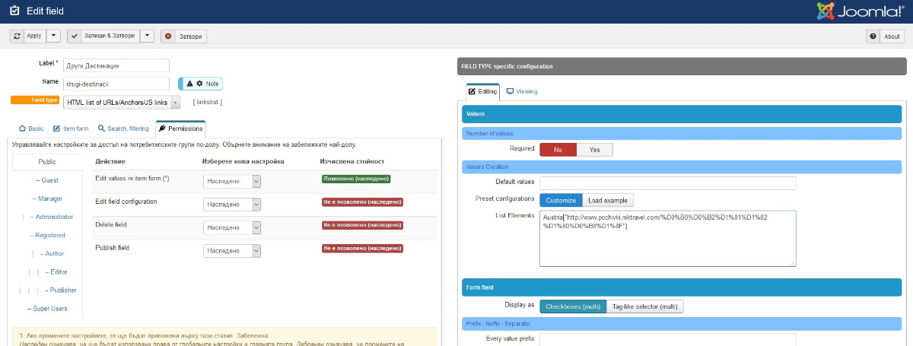Open the Field type dropdown
Viewport: 913px width, 346px height.
(122, 102)
